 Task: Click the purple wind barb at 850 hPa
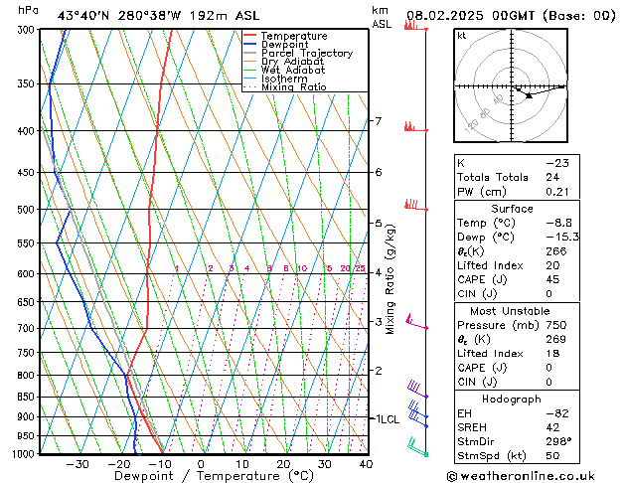[417, 390]
